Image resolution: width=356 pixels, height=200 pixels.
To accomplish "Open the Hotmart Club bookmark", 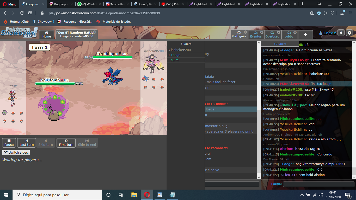I will pos(16,22).
